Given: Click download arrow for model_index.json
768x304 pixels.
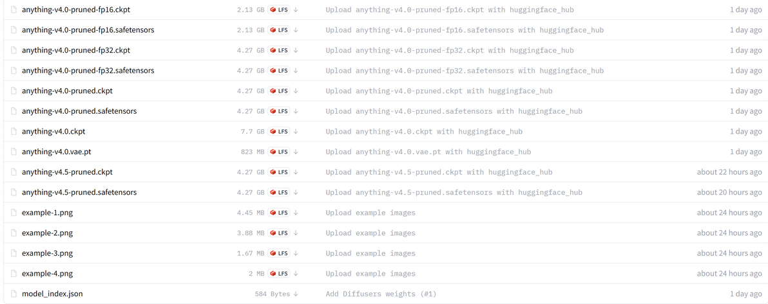Looking at the screenshot, I should (x=296, y=294).
